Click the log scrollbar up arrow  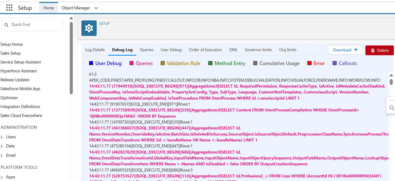coord(391,75)
